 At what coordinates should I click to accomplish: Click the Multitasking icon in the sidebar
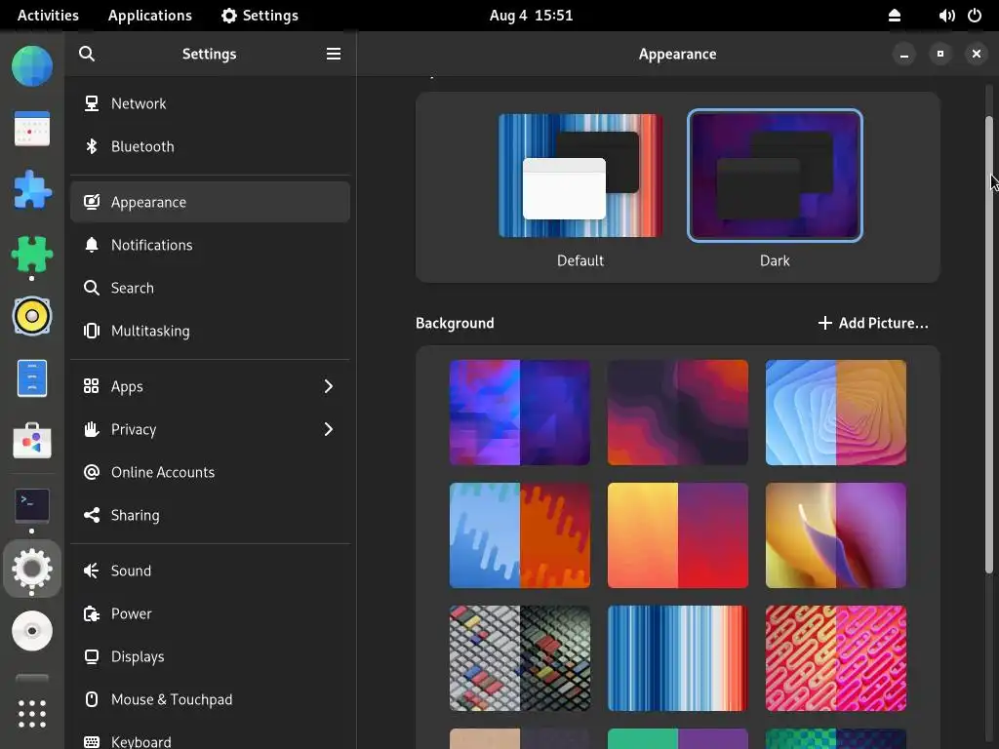[x=92, y=331]
